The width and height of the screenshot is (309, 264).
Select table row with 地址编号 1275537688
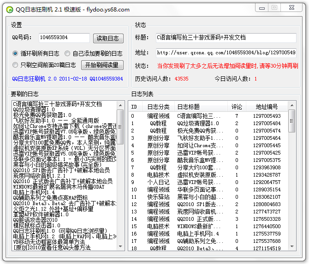coord(208,241)
